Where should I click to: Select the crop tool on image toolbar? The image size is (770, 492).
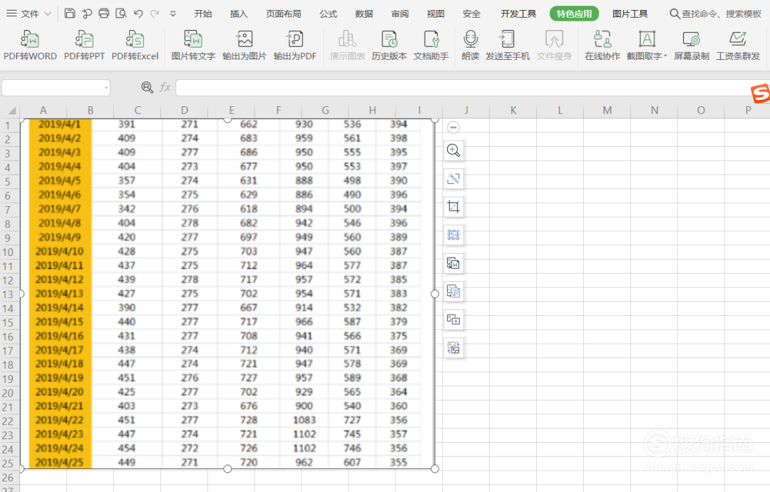[453, 207]
